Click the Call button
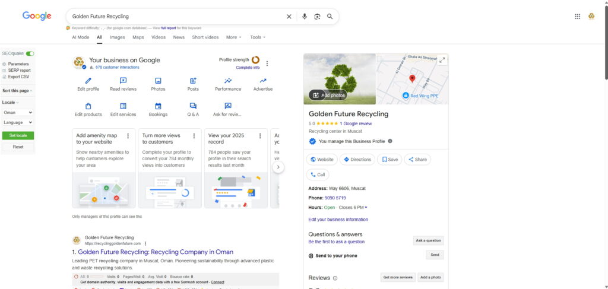This screenshot has width=608, height=289. coord(318,174)
